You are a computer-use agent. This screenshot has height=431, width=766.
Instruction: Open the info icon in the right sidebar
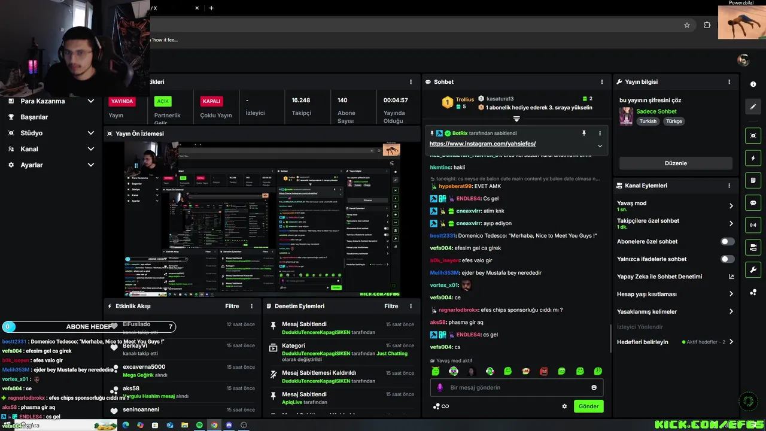click(x=753, y=84)
